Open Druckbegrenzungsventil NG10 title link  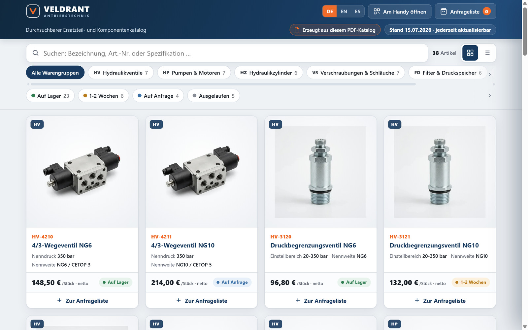434,245
